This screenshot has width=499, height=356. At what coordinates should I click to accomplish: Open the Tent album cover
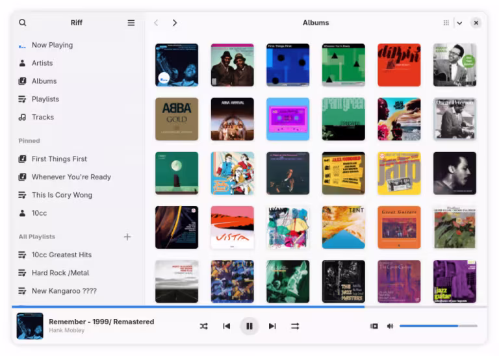(343, 227)
